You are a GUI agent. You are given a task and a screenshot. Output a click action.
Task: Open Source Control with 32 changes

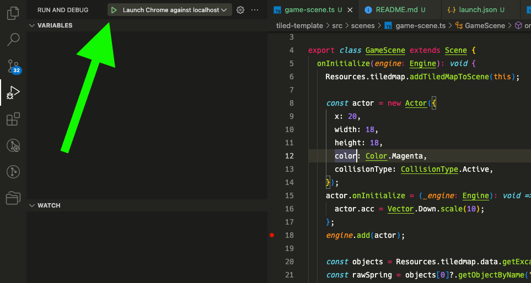coord(14,66)
